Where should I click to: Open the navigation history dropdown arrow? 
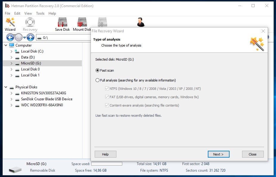[x=24, y=38]
